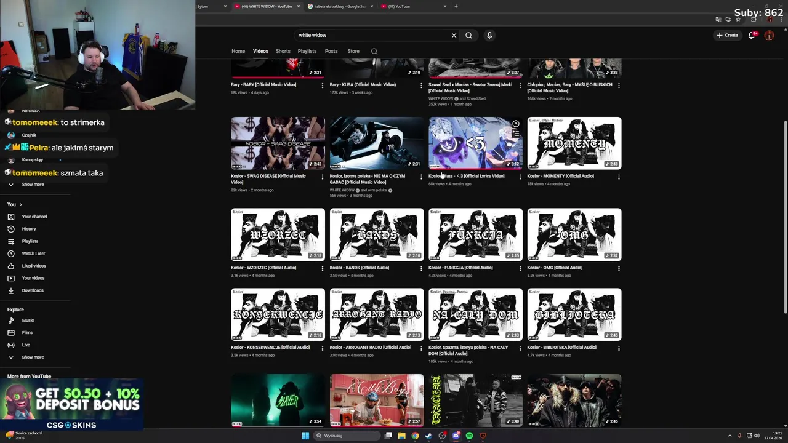The image size is (788, 443).
Task: Open Spotify from the Windows taskbar
Action: pyautogui.click(x=469, y=436)
